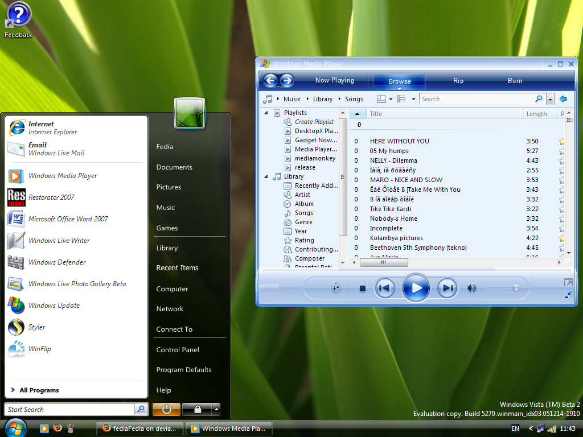Click the view options icon
The height and width of the screenshot is (437, 583).
[x=401, y=99]
